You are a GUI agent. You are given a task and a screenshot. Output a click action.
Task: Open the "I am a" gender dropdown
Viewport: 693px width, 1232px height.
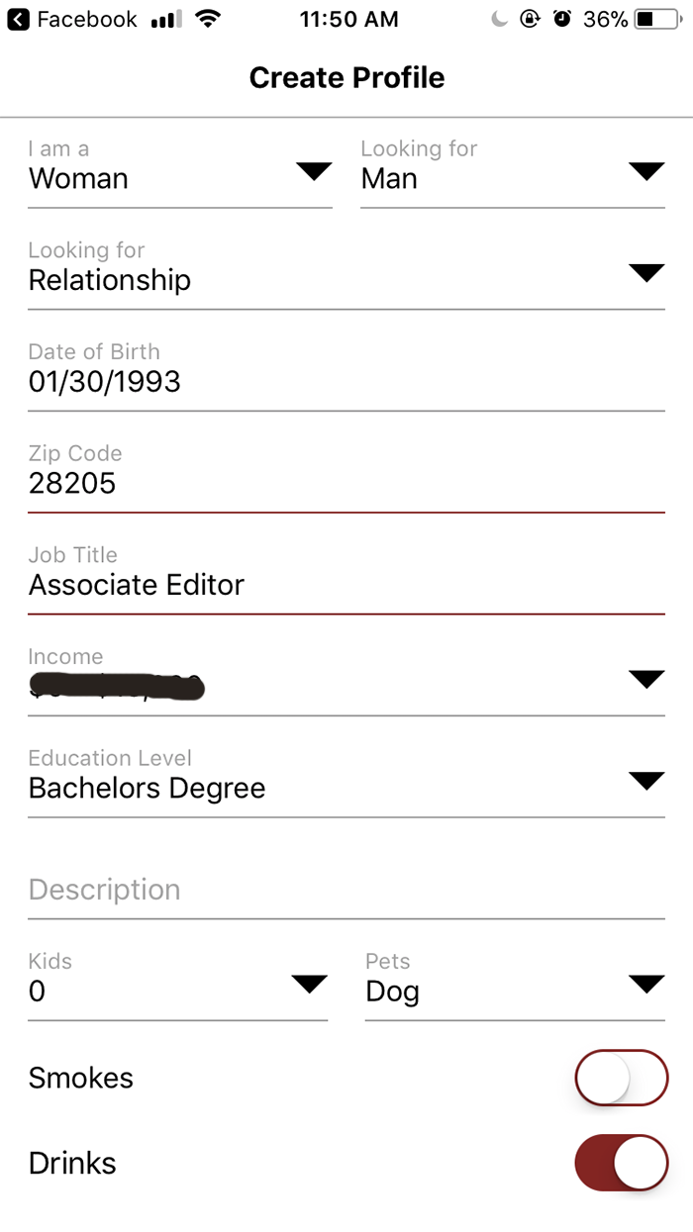[x=314, y=172]
